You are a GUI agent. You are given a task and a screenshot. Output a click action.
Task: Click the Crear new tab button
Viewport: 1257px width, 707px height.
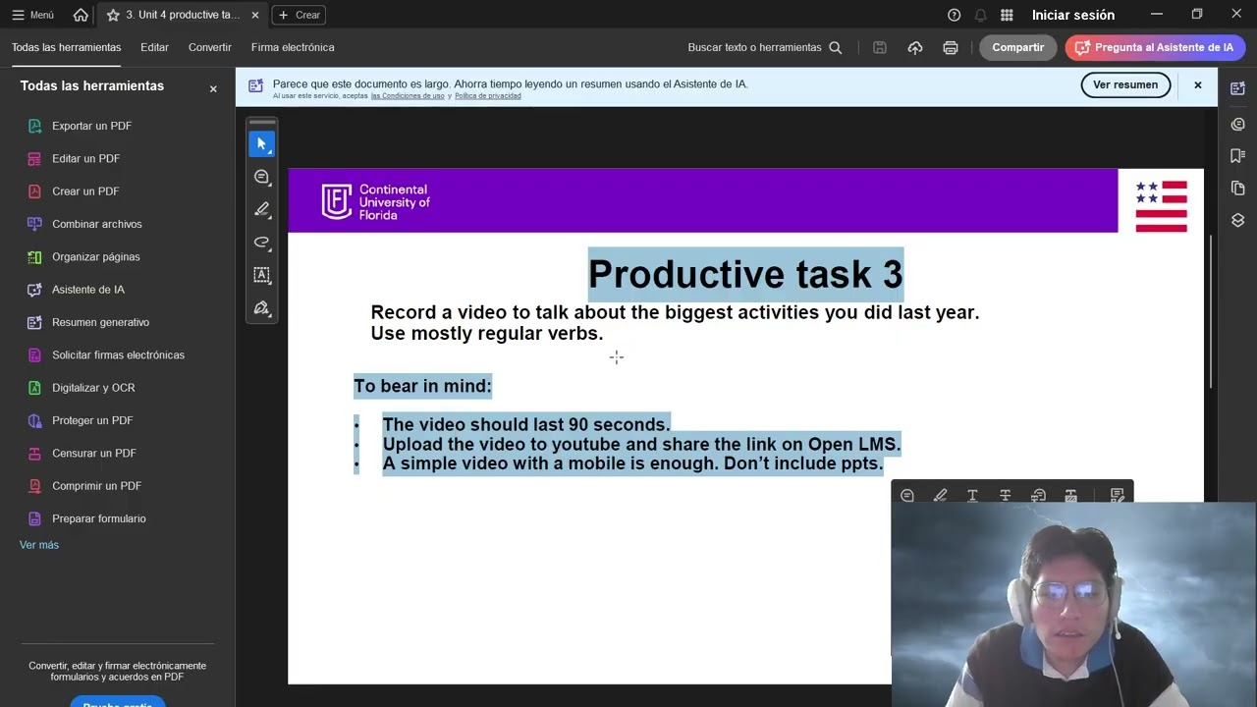click(x=299, y=15)
